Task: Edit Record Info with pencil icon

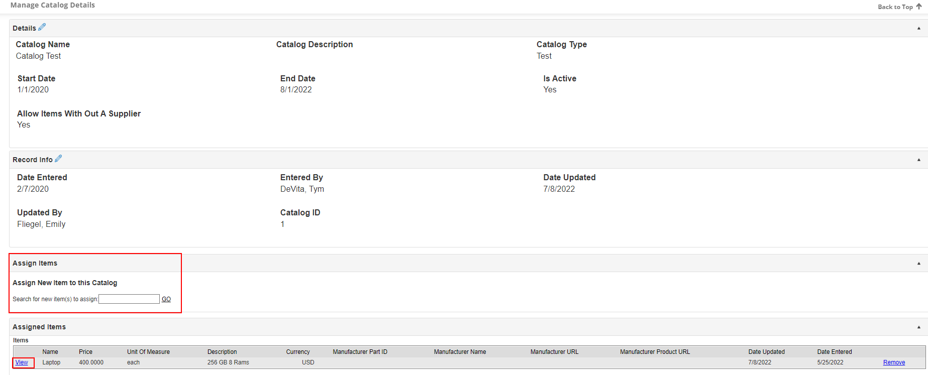Action: (58, 159)
